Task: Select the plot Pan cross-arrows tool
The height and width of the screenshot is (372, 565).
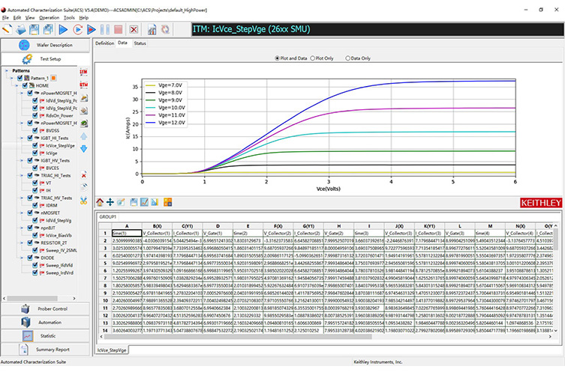Action: point(110,202)
